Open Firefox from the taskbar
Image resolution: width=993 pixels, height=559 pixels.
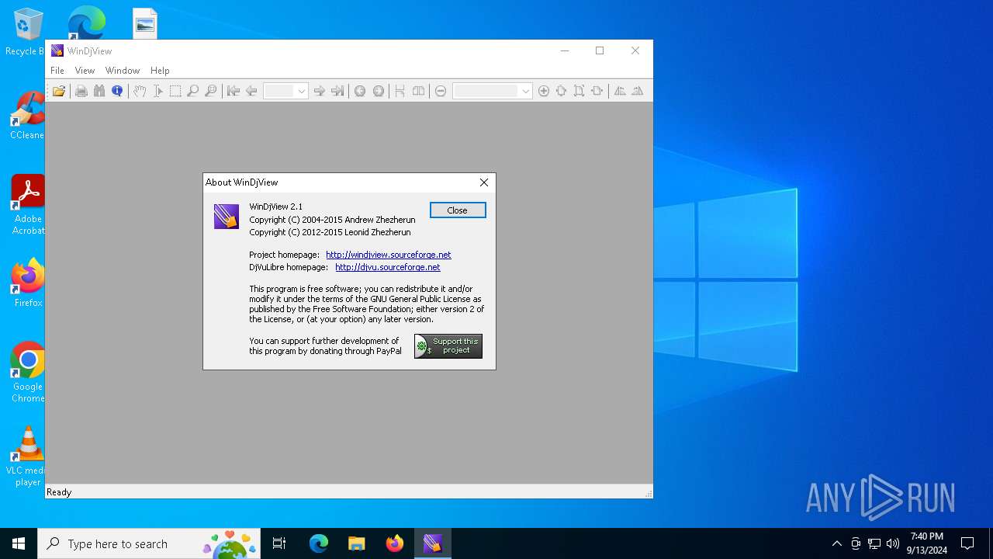click(x=394, y=543)
